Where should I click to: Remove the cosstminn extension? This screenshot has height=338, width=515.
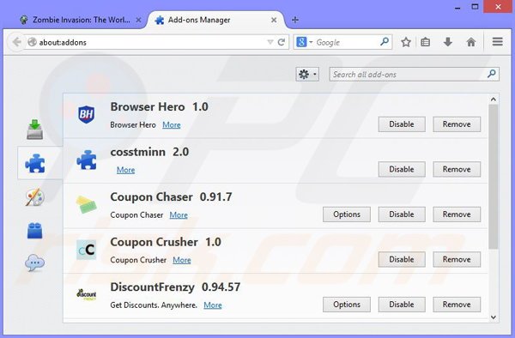pyautogui.click(x=457, y=169)
